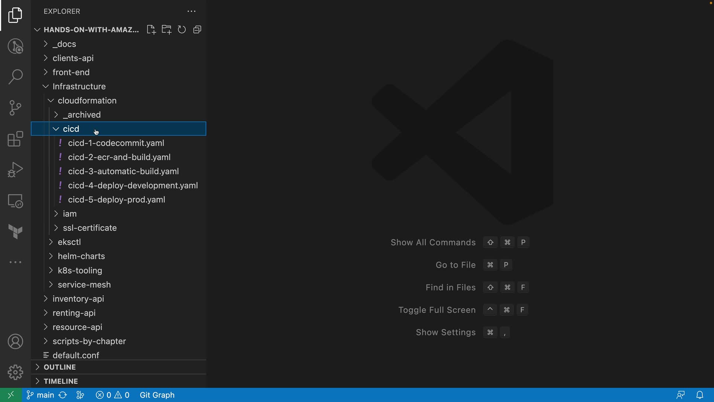Image resolution: width=714 pixels, height=402 pixels.
Task: Click the New File icon in explorer header
Action: [x=151, y=30]
